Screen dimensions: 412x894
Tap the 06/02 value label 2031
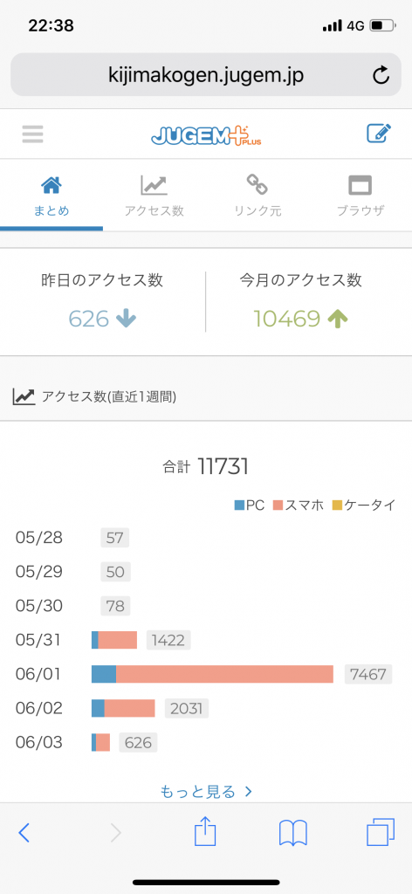click(187, 708)
